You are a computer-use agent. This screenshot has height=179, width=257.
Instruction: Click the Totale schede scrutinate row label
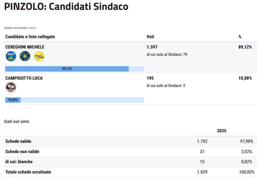pyautogui.click(x=28, y=172)
